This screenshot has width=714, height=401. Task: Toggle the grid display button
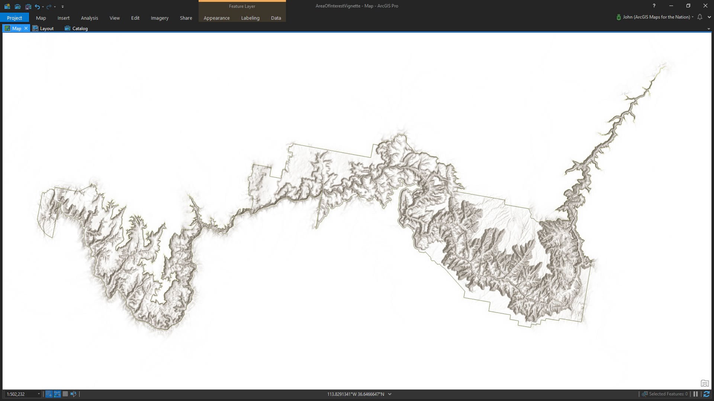click(65, 394)
